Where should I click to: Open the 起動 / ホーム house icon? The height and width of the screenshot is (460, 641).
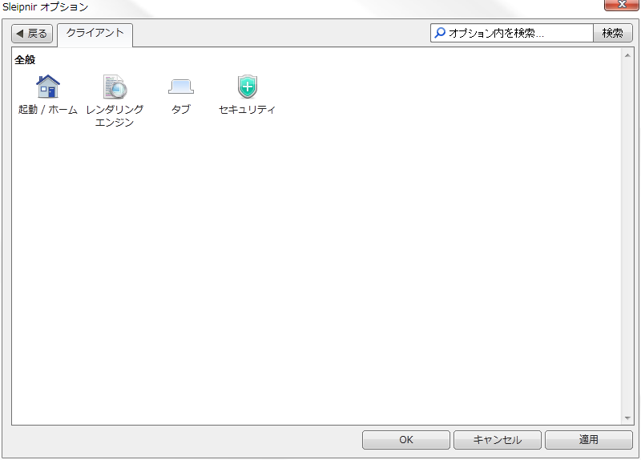point(48,87)
